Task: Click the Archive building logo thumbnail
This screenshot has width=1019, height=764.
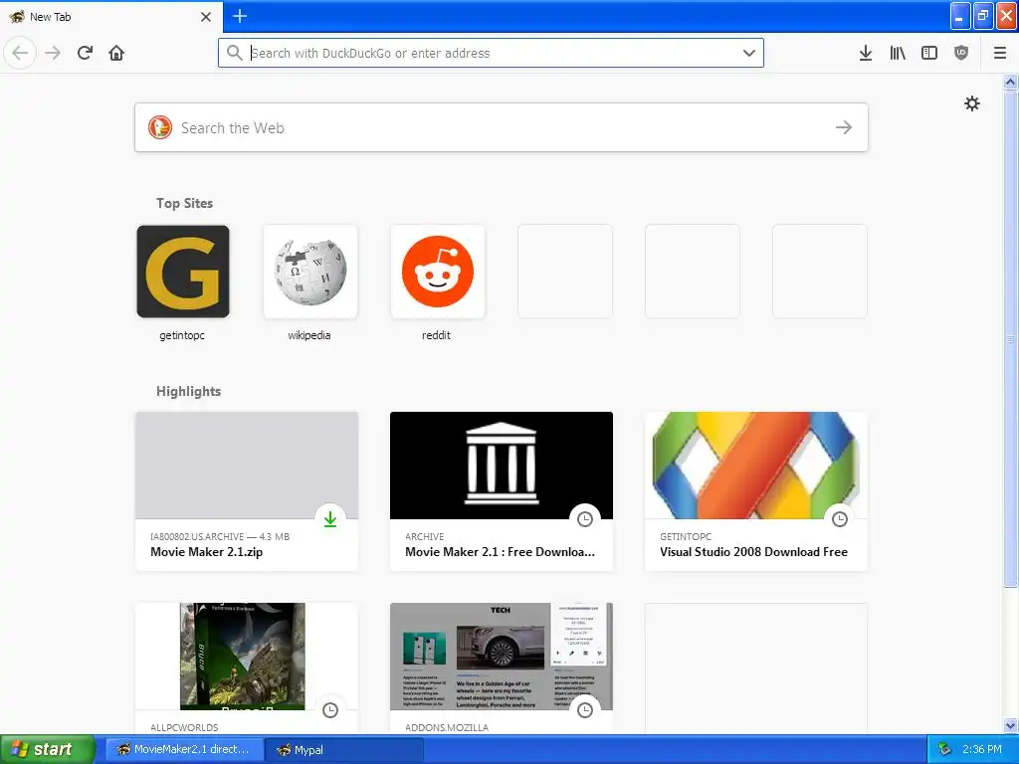Action: pyautogui.click(x=502, y=466)
